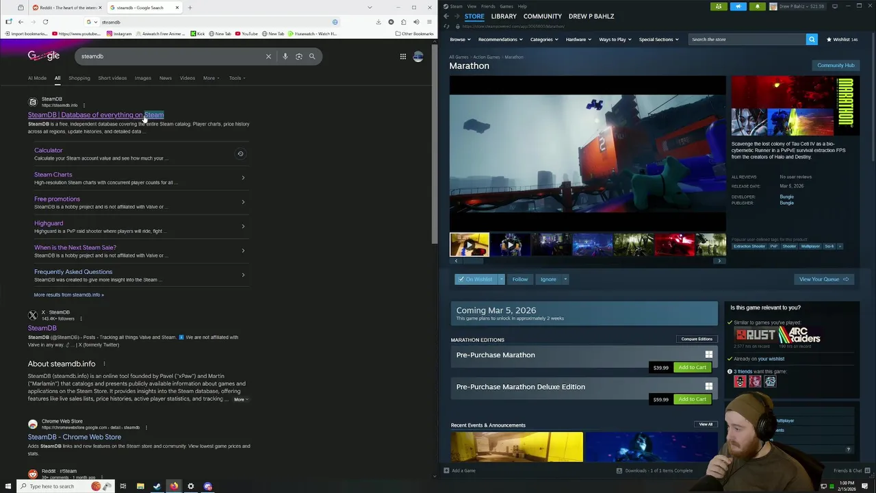Switch to Google AI Mode tab

coord(37,78)
